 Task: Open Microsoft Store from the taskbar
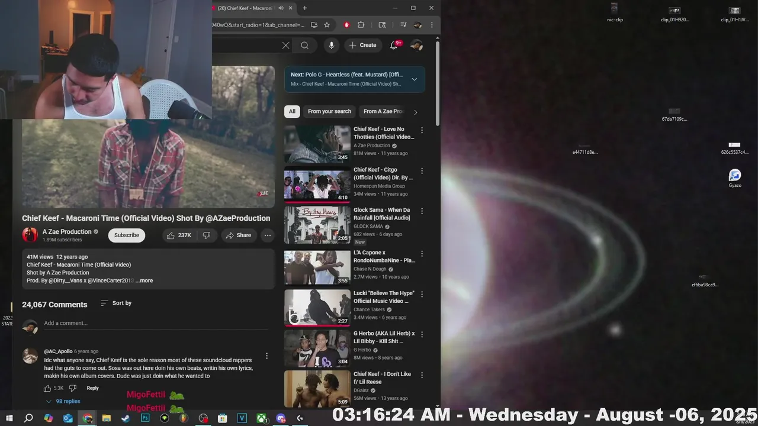click(223, 418)
